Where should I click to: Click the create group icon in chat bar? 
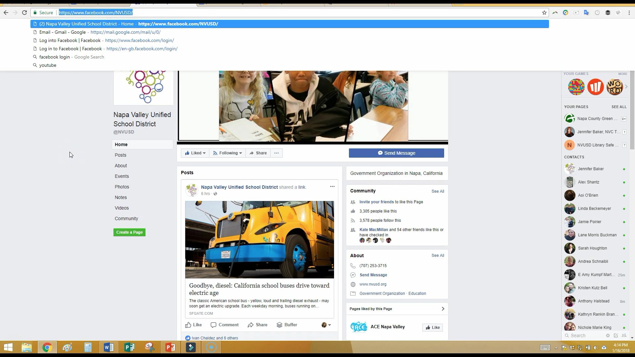[624, 336]
